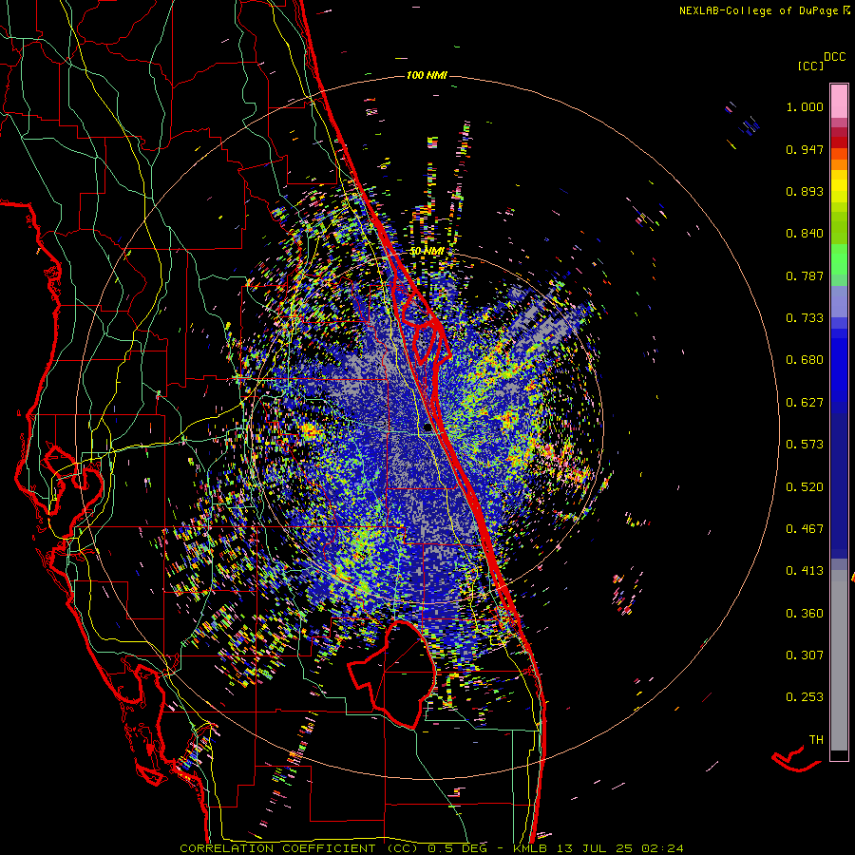Click the 0.467 legend value
This screenshot has height=855, width=855.
click(805, 529)
